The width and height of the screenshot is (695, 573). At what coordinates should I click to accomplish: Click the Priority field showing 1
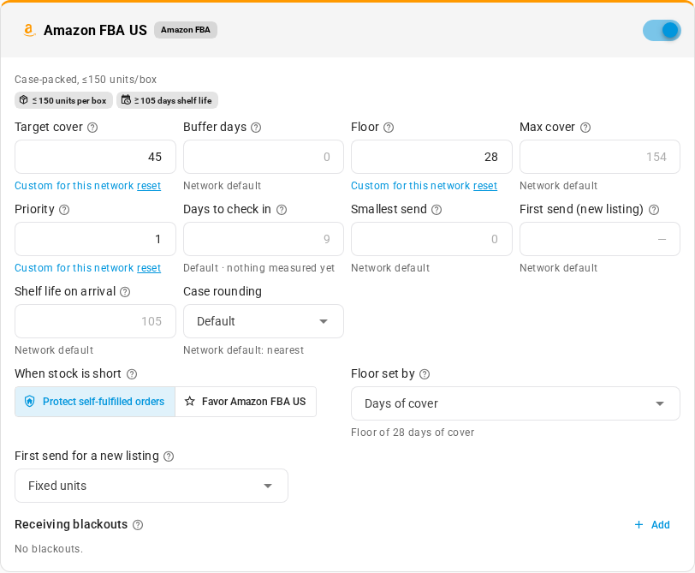tap(95, 239)
